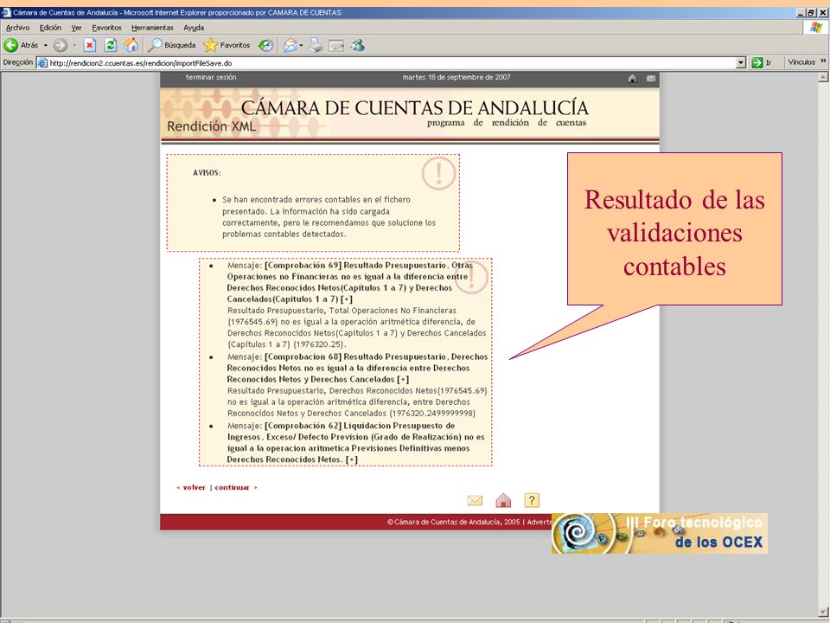830x623 pixels.
Task: Stop page loading with red X icon
Action: (90, 46)
